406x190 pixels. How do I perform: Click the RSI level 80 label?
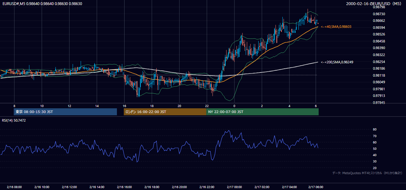pos(375,130)
